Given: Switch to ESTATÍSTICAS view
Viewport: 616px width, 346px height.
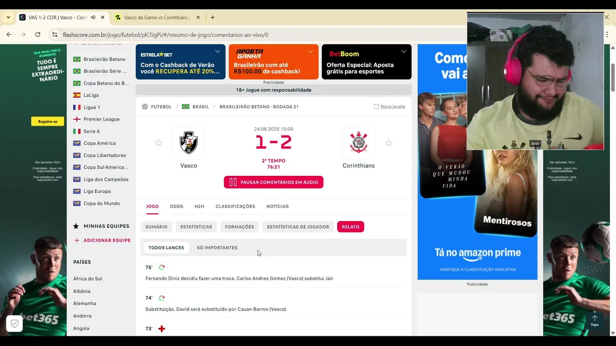Looking at the screenshot, I should pyautogui.click(x=196, y=227).
